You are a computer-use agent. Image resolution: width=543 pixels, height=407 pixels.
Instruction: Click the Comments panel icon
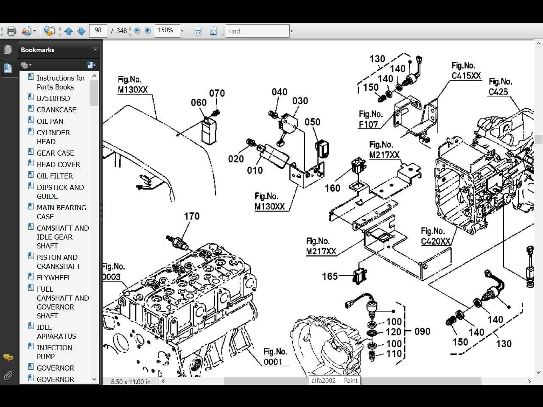coord(8,357)
